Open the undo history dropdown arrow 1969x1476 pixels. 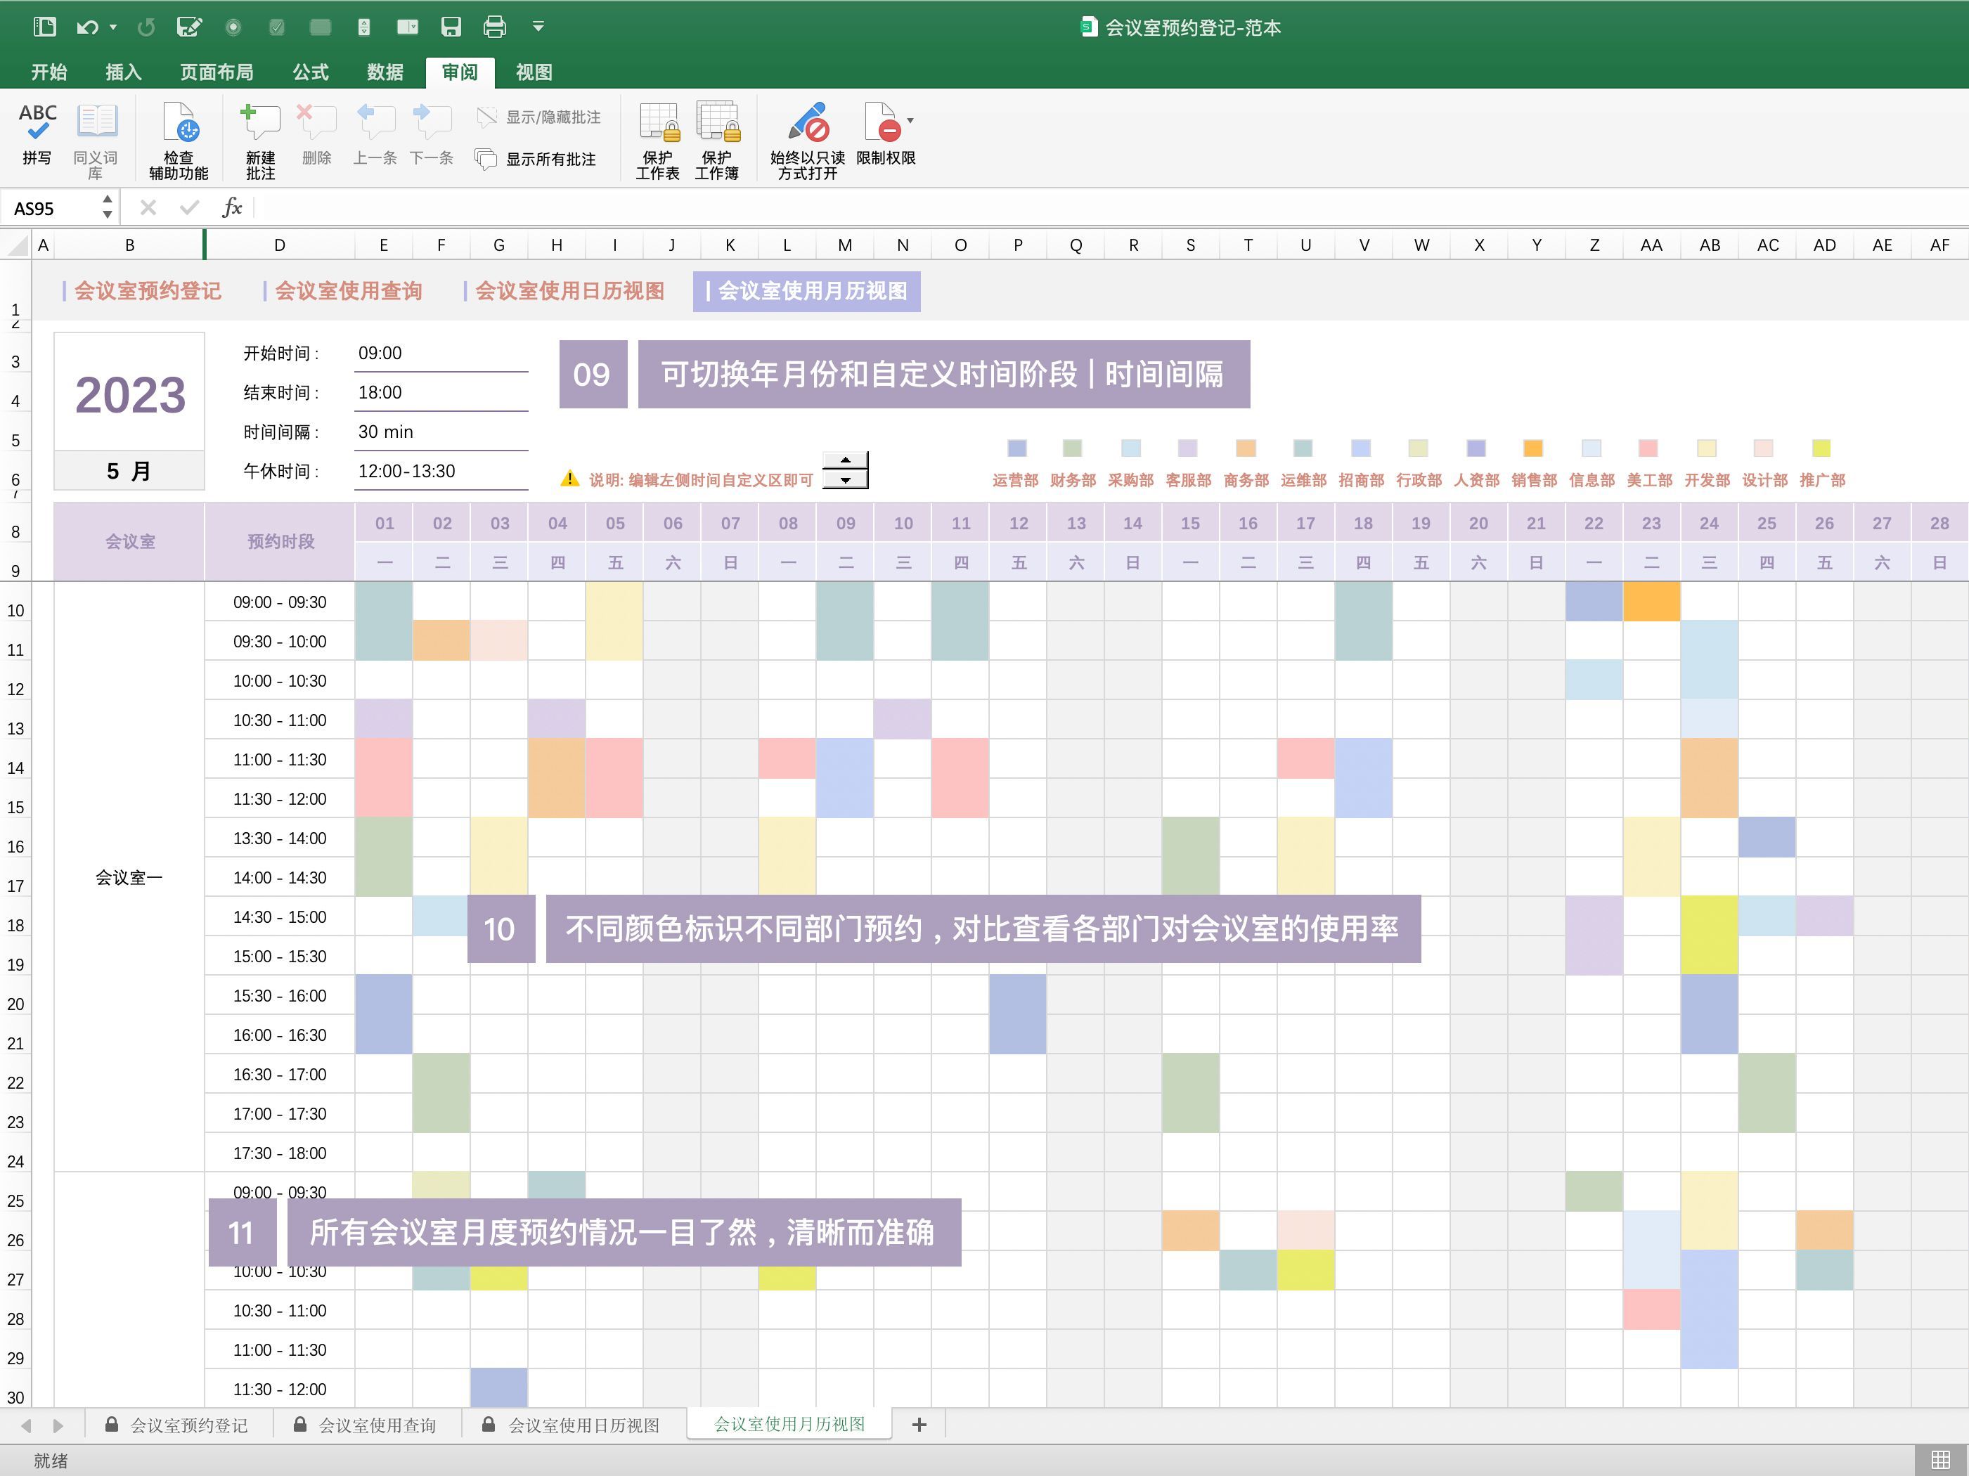point(113,27)
